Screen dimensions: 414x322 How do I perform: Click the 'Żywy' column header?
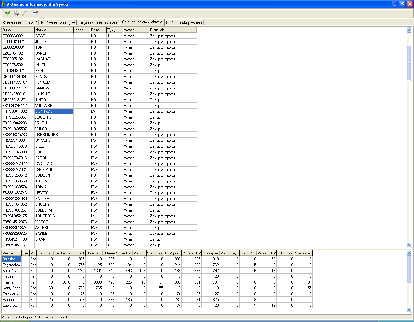115,30
